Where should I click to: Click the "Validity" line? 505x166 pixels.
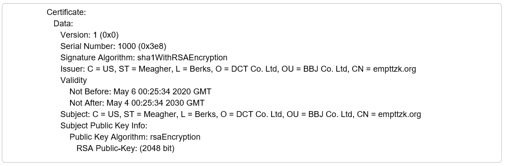73,80
